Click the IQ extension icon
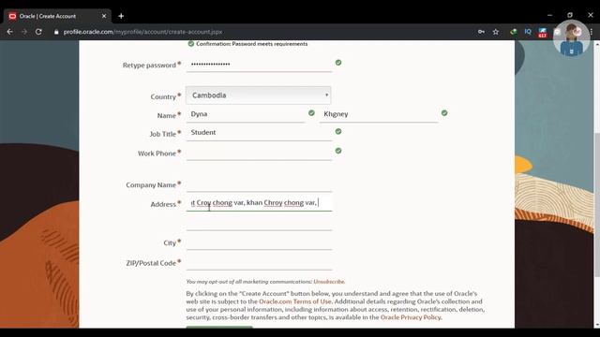The width and height of the screenshot is (600, 337). pyautogui.click(x=528, y=32)
